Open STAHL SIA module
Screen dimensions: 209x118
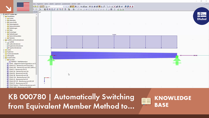(x=19, y=71)
